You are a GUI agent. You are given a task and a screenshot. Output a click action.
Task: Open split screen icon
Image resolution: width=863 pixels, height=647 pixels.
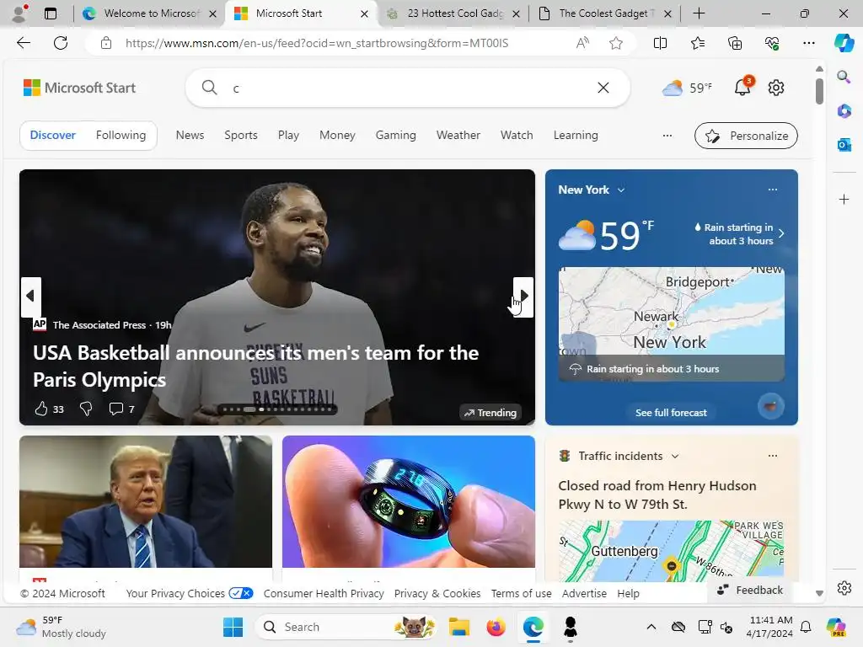[660, 43]
